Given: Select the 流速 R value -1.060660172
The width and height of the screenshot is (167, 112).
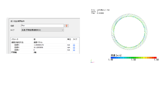Looking at the screenshot, I should pos(39,45).
